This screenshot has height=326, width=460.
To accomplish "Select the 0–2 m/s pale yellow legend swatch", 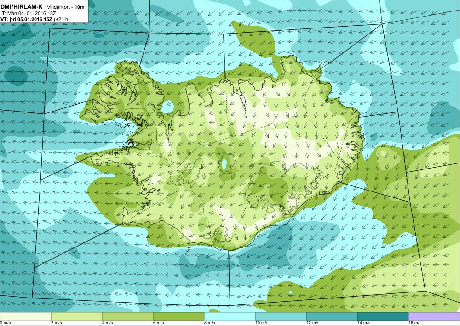I will tap(25, 317).
